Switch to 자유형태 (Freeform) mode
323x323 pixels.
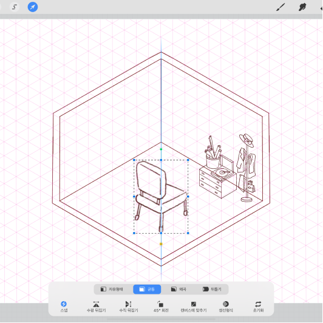(x=112, y=289)
